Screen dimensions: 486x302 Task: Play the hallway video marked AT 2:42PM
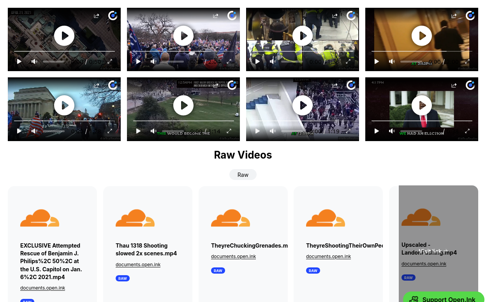pos(422,36)
